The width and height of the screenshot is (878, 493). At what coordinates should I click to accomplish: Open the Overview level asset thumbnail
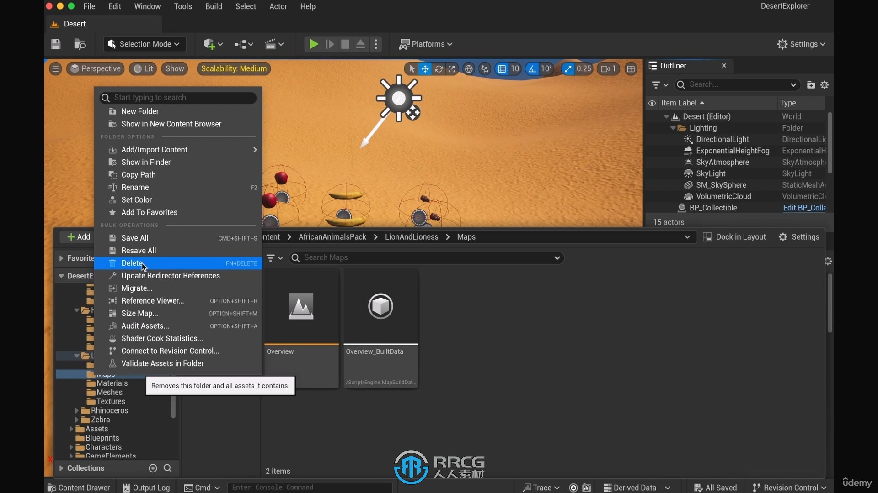301,306
